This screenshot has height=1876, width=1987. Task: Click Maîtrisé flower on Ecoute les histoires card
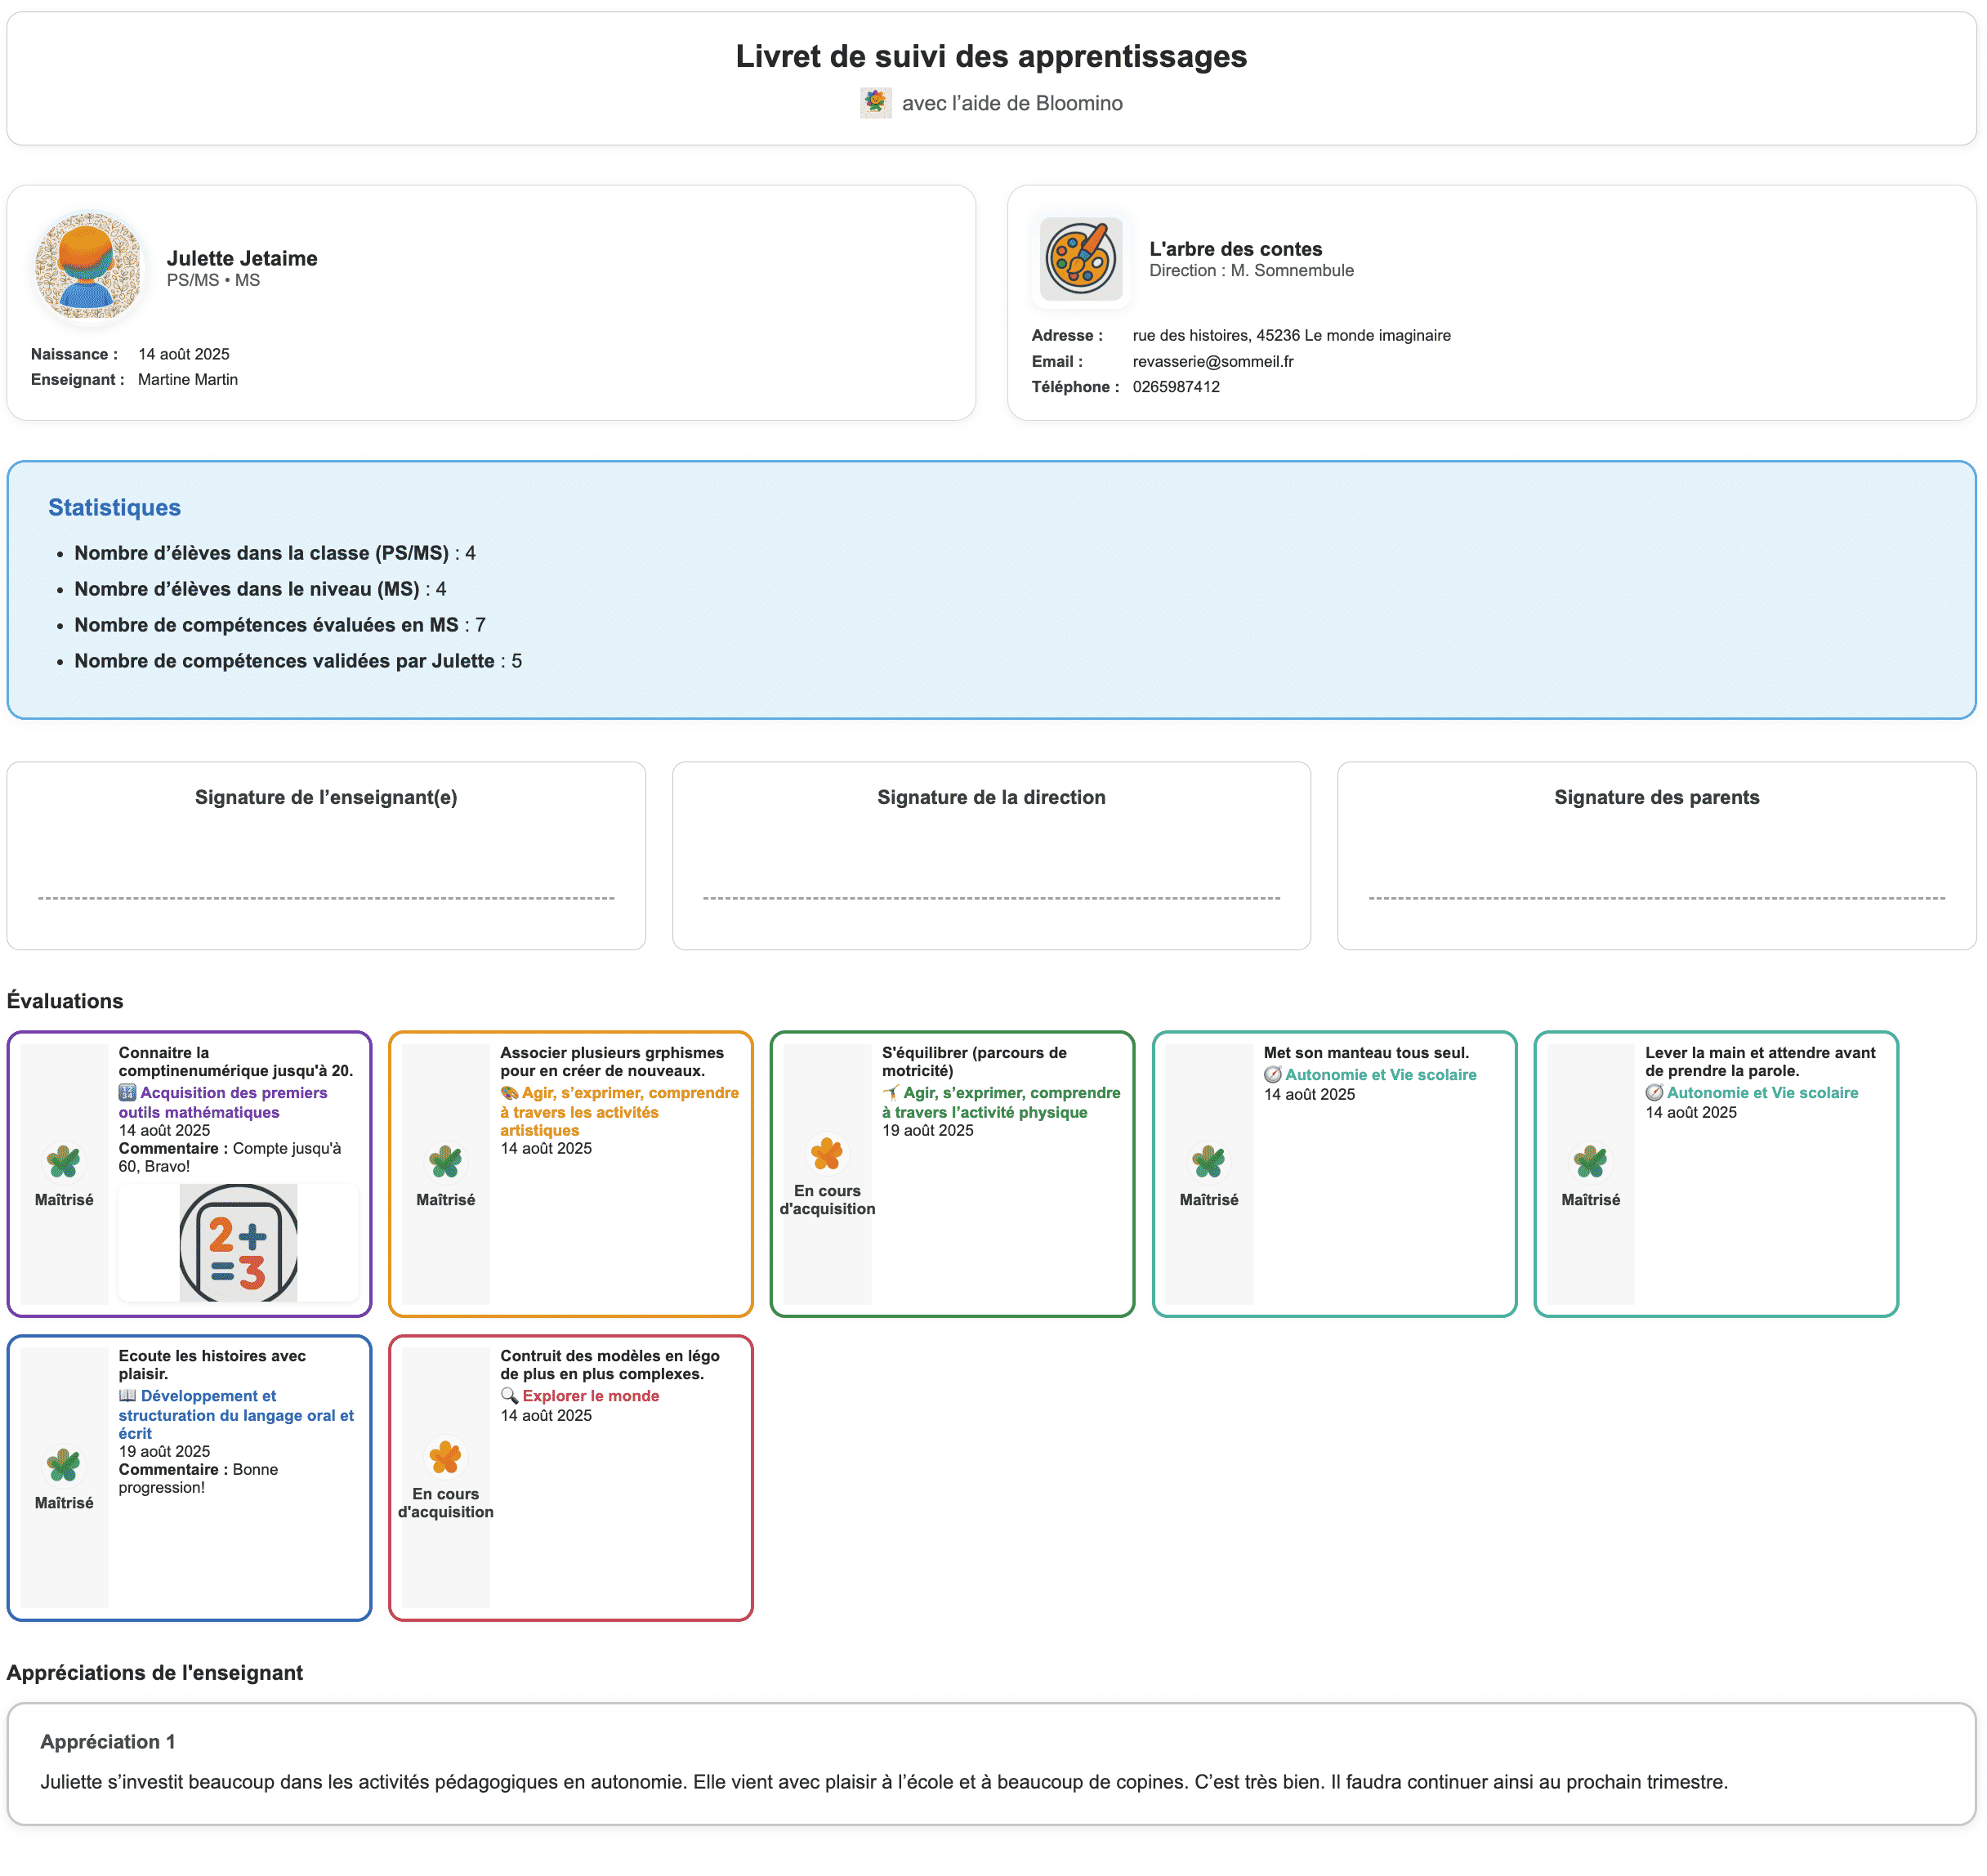(x=64, y=1464)
